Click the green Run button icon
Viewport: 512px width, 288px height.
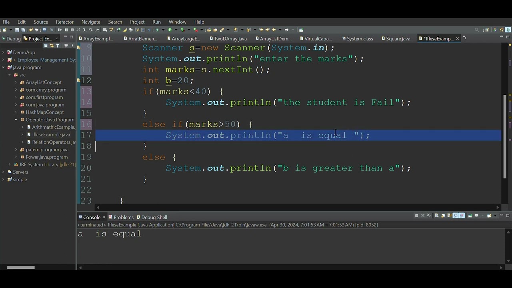coord(170,30)
